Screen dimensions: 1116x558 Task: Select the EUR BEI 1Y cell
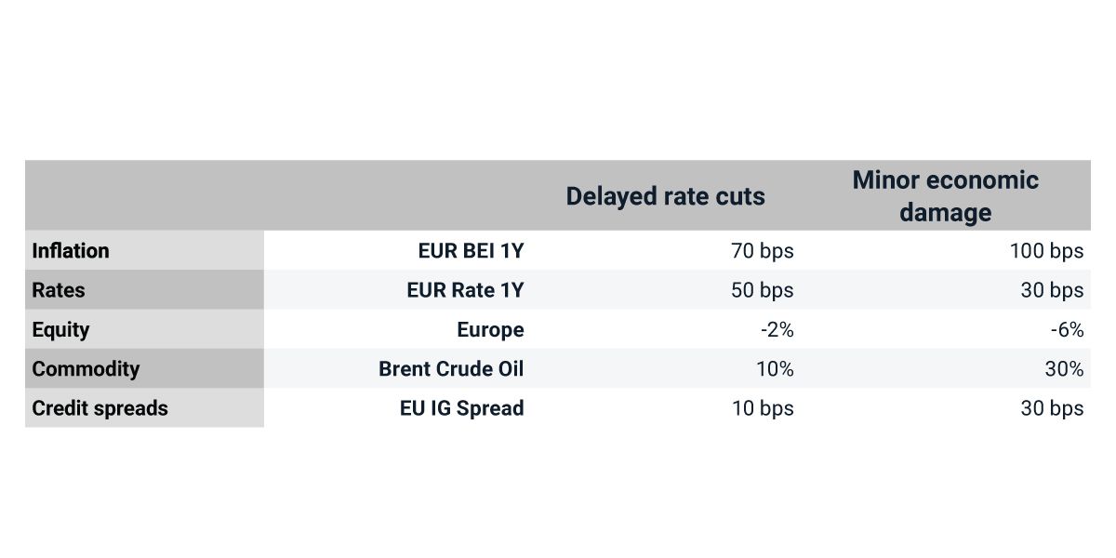click(471, 251)
